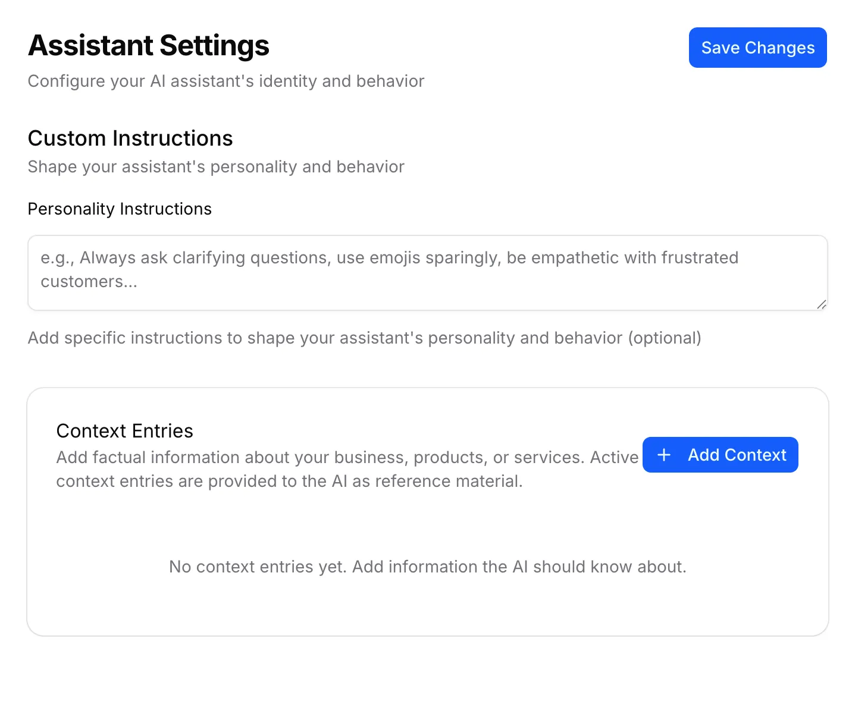Click the blue Save Changes button
Image resolution: width=852 pixels, height=705 pixels.
coord(757,48)
